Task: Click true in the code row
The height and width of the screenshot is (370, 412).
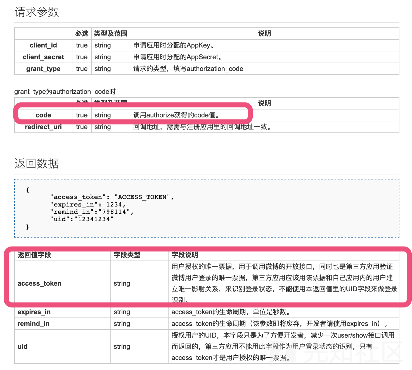Action: [x=82, y=115]
